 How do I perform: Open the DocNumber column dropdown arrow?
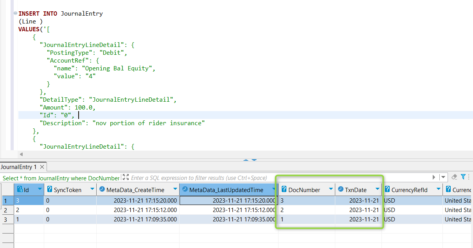(331, 189)
